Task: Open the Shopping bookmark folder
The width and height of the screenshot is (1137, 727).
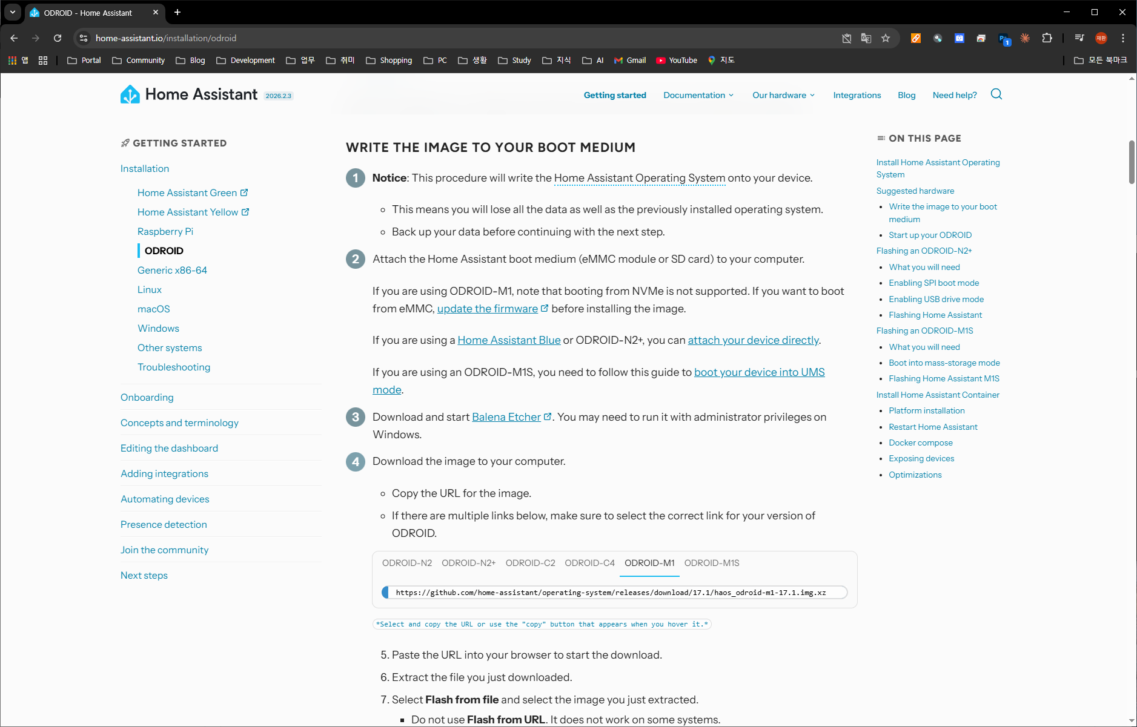Action: pyautogui.click(x=389, y=61)
